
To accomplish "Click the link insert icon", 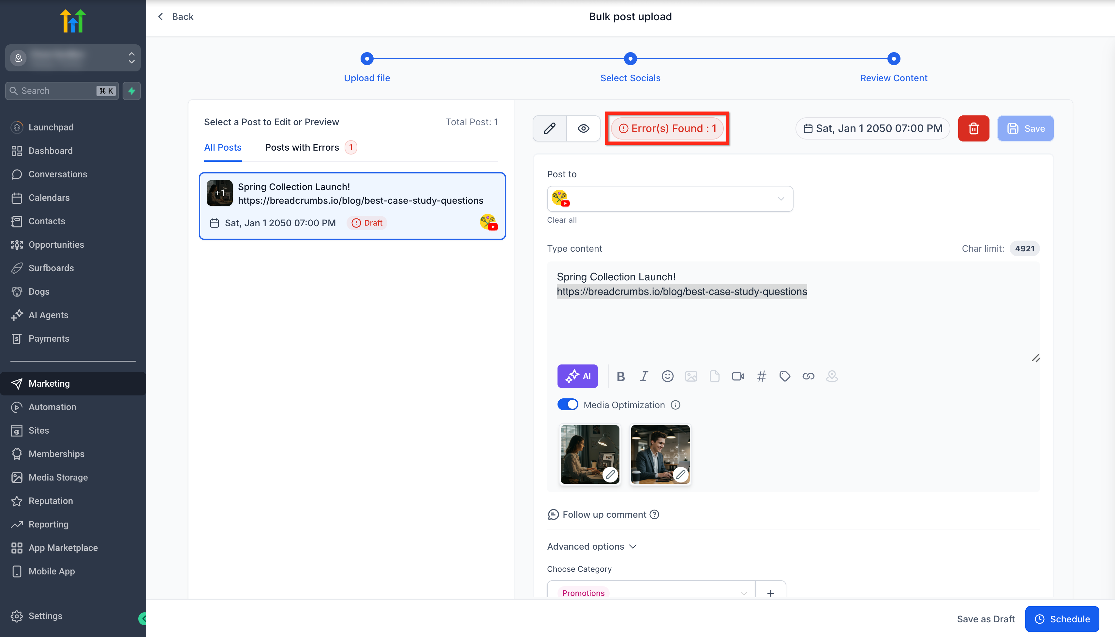I will pyautogui.click(x=808, y=376).
